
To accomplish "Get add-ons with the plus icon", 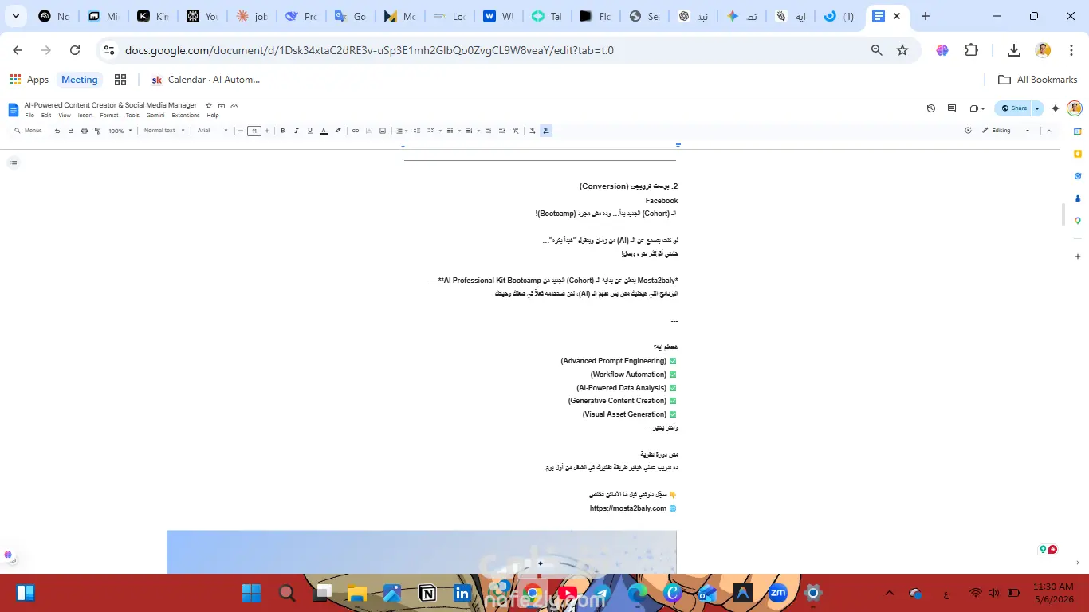I will tap(1078, 257).
